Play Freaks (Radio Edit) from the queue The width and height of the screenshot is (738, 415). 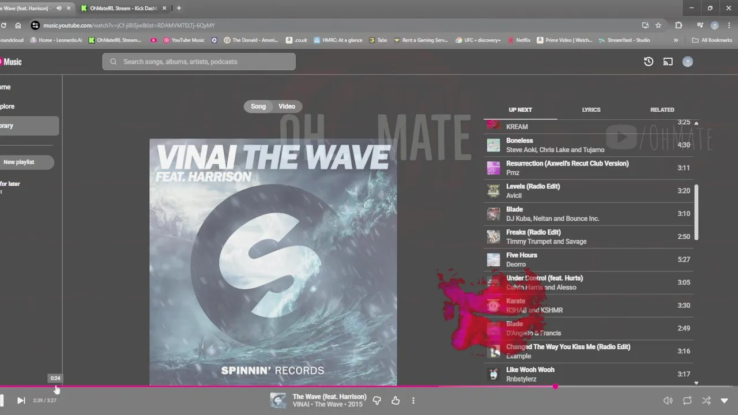588,236
